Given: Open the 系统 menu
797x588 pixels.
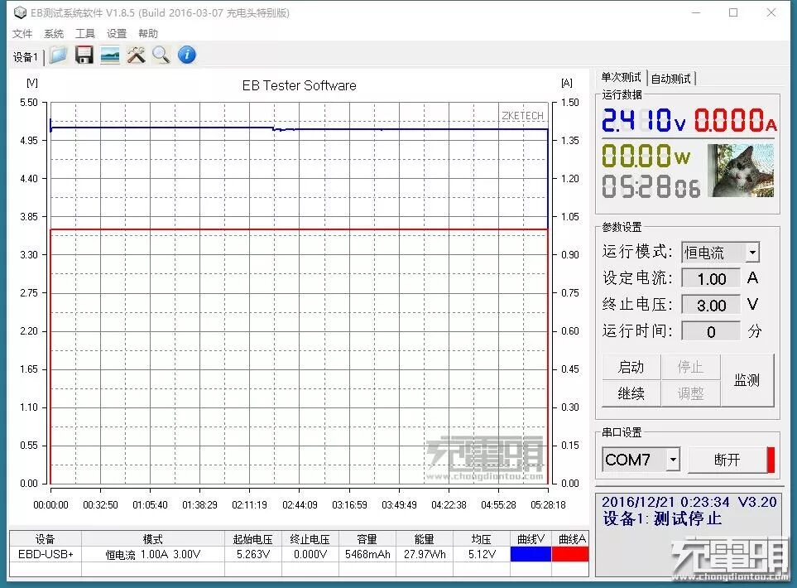Looking at the screenshot, I should click(54, 34).
